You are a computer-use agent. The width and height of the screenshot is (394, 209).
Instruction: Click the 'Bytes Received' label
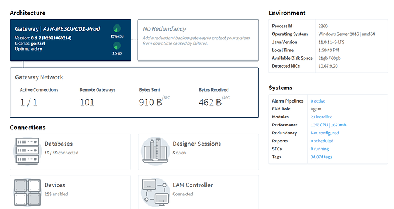click(214, 90)
